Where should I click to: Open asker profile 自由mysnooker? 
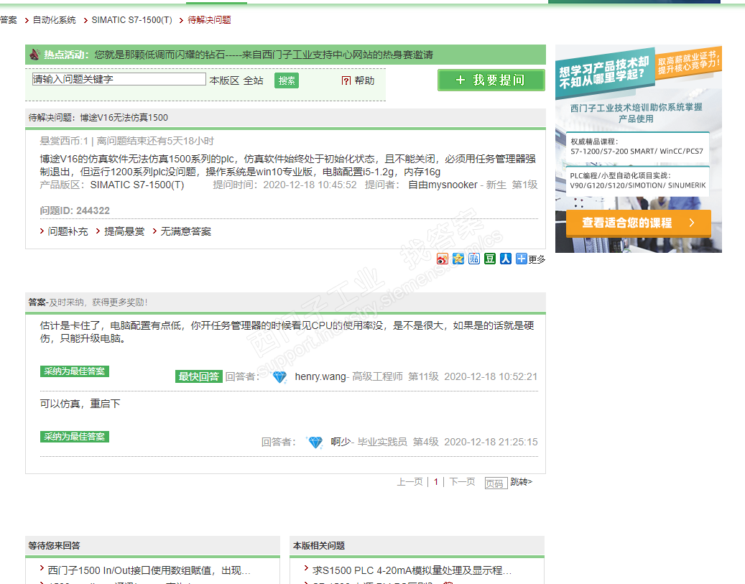coord(443,185)
